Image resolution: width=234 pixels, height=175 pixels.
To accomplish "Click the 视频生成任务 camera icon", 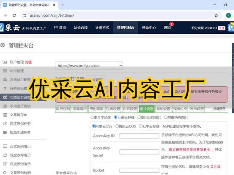I will click(x=5, y=132).
